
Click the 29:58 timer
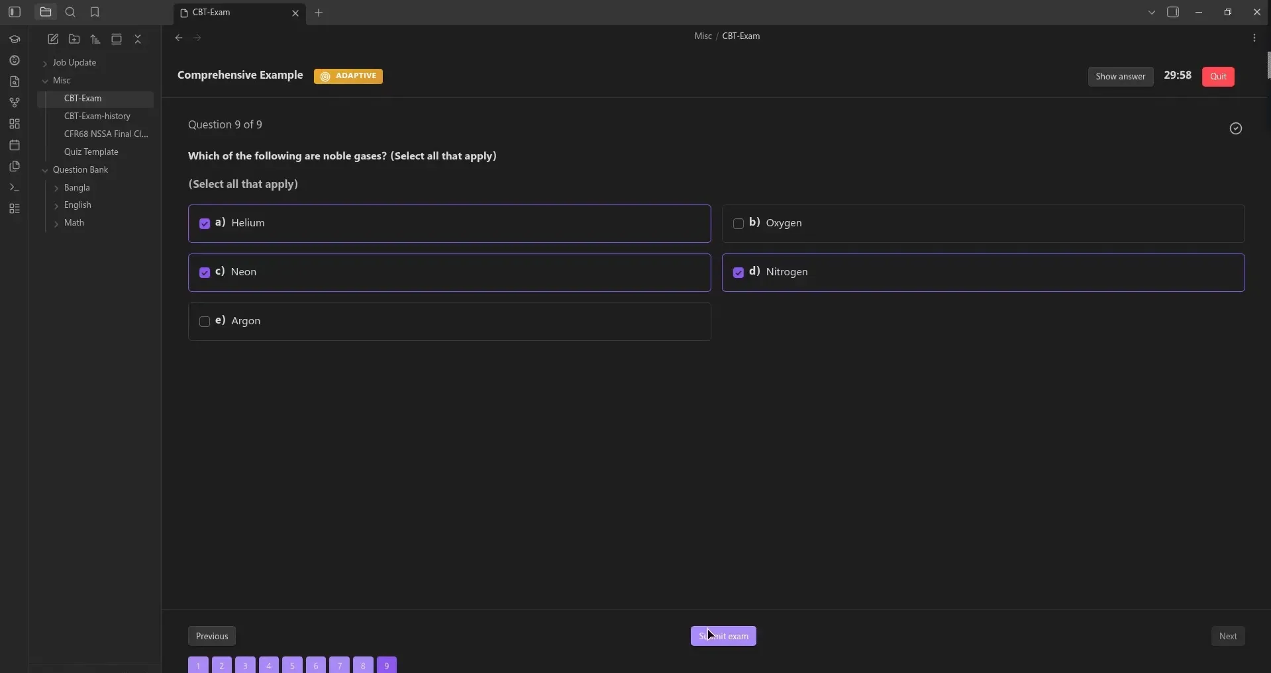point(1178,75)
